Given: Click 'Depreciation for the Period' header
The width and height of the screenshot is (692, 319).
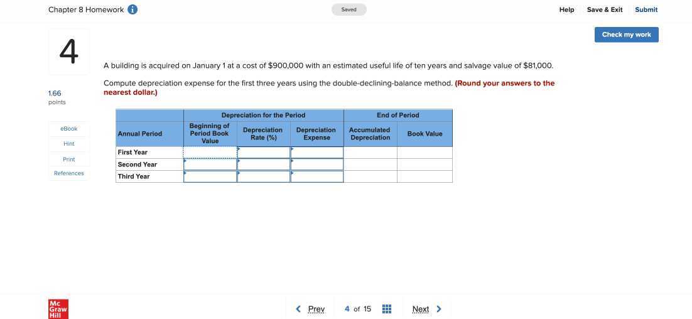Looking at the screenshot, I should tap(263, 115).
